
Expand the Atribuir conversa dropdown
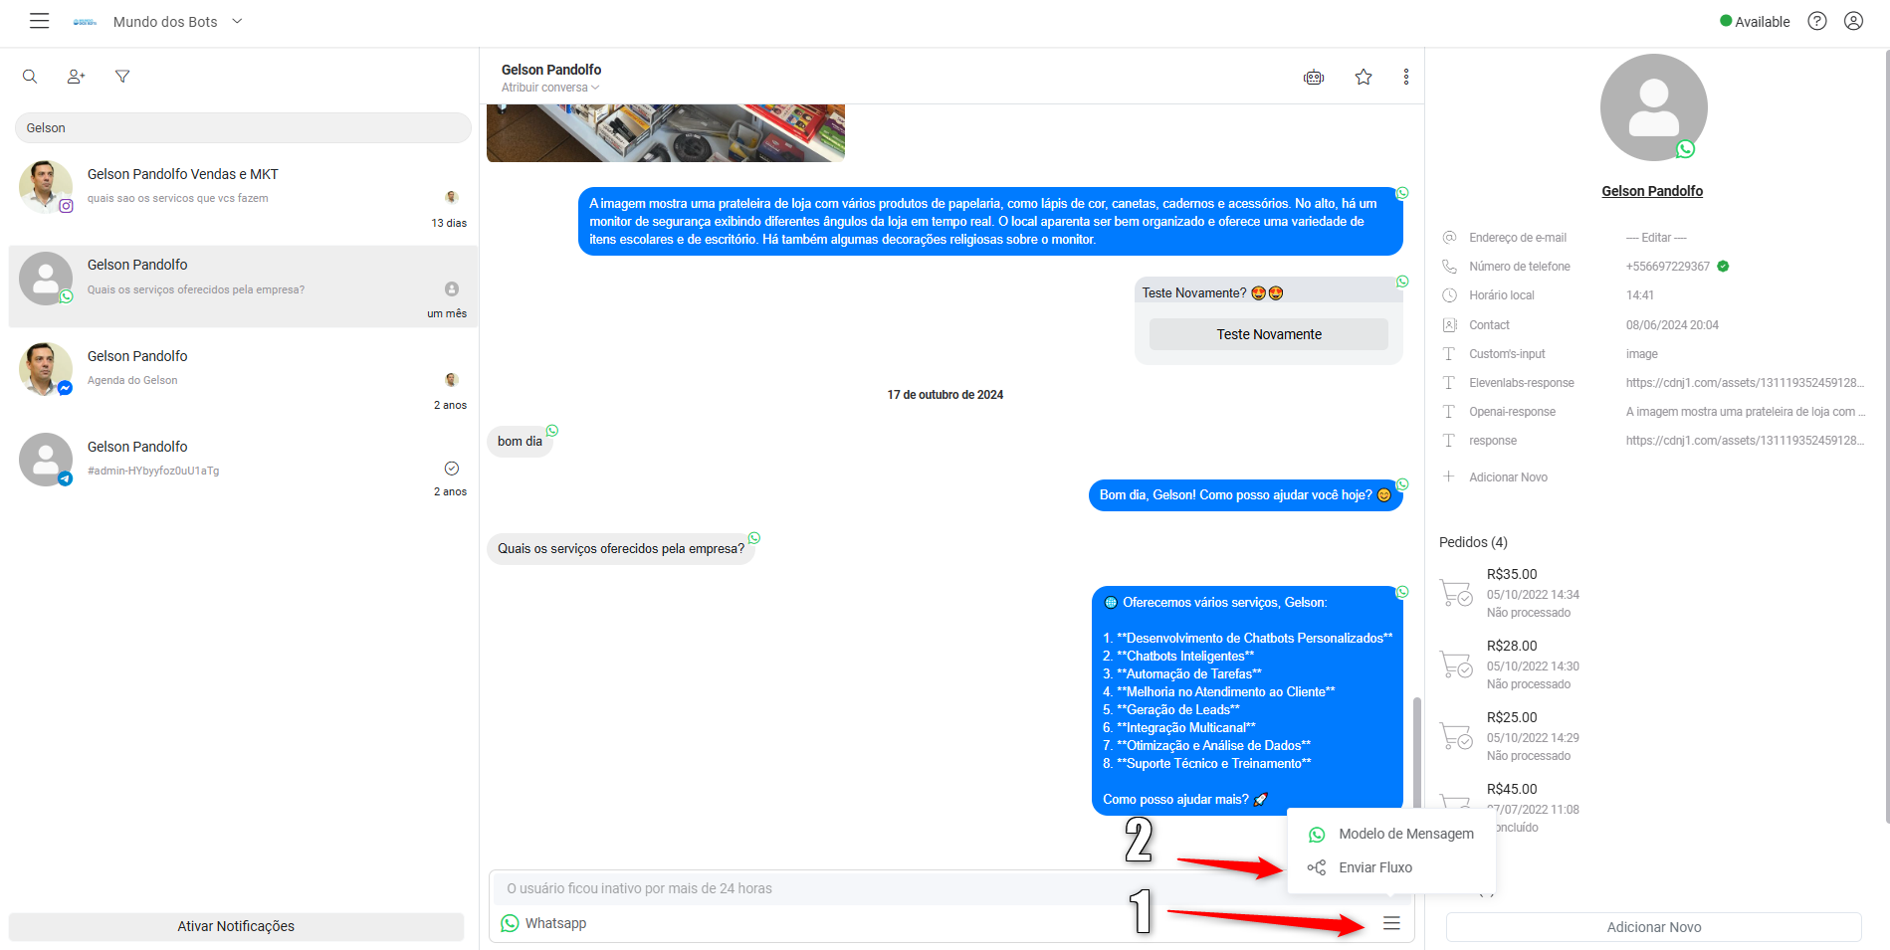click(x=550, y=88)
